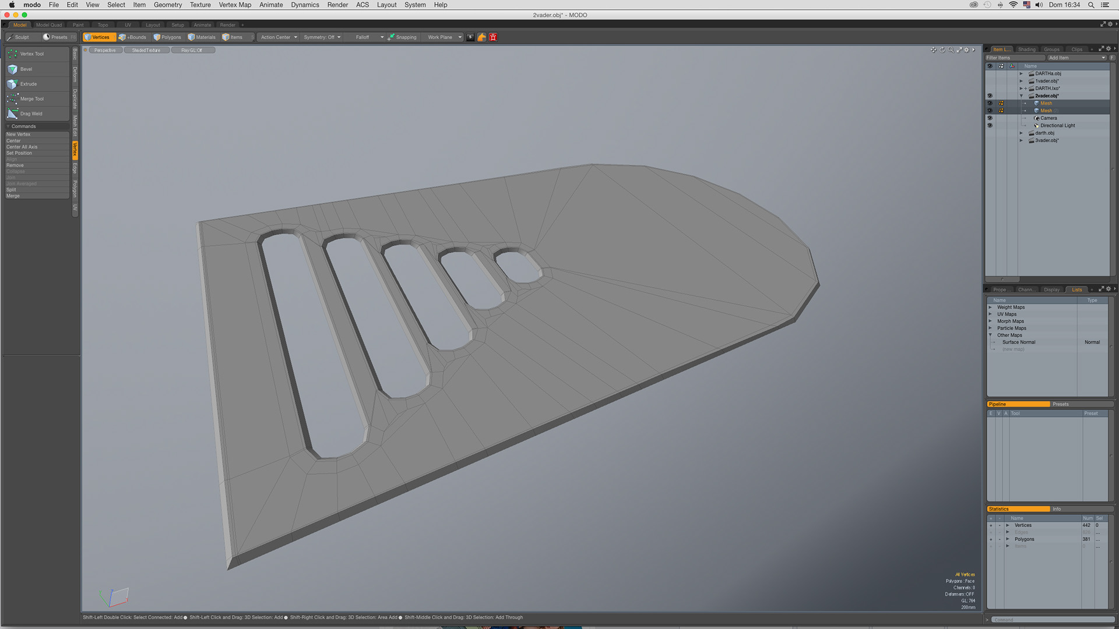Open Lists panel gear settings
Screen dimensions: 1119x629
1109,289
